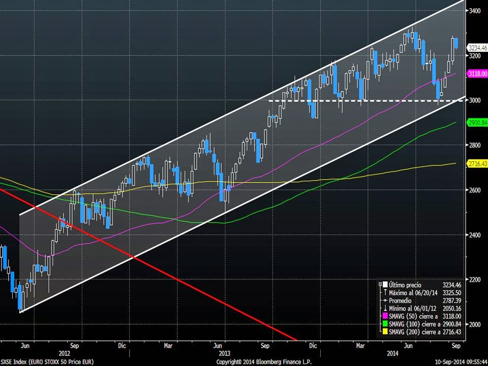This screenshot has height=366, width=488.
Task: Click the 2787.39 value in legend
Action: coord(452,300)
